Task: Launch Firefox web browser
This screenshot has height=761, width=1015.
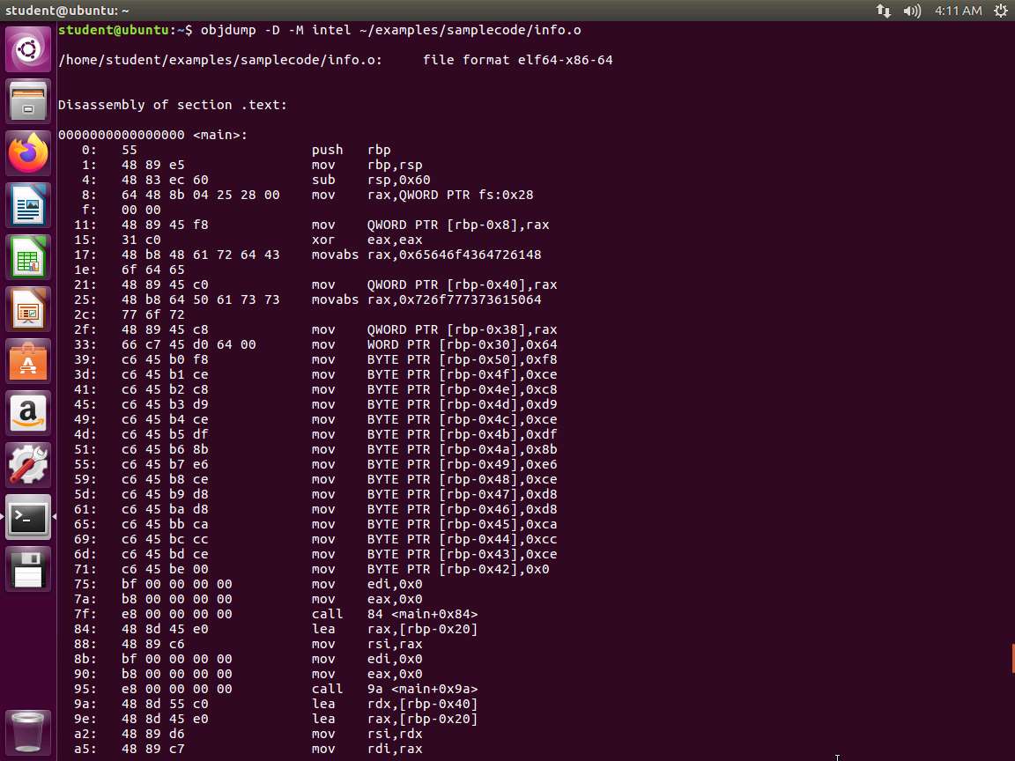Action: click(x=28, y=153)
